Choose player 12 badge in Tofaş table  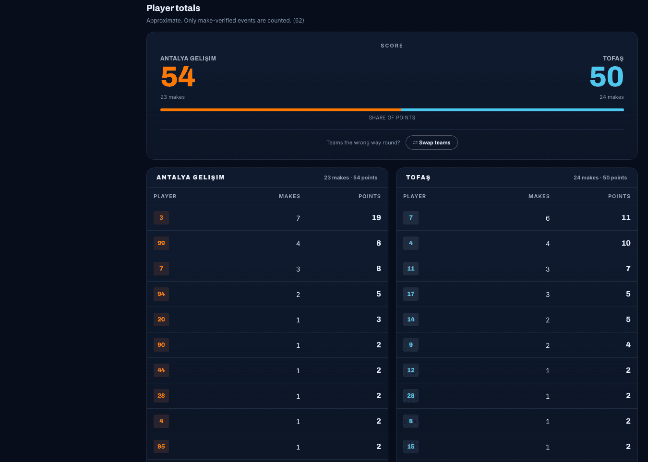(x=411, y=370)
